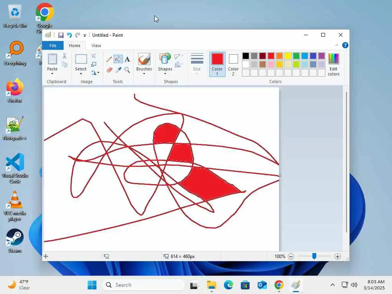Image resolution: width=392 pixels, height=294 pixels.
Task: Expand the Brushes dropdown arrow
Action: click(144, 74)
